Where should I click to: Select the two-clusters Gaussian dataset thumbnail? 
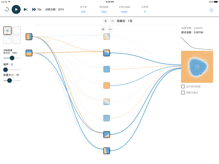(x=7, y=40)
